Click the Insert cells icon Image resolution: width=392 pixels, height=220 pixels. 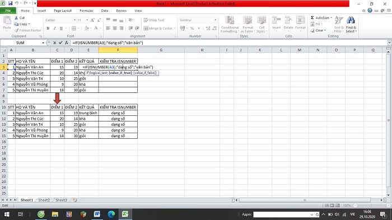[x=276, y=20]
